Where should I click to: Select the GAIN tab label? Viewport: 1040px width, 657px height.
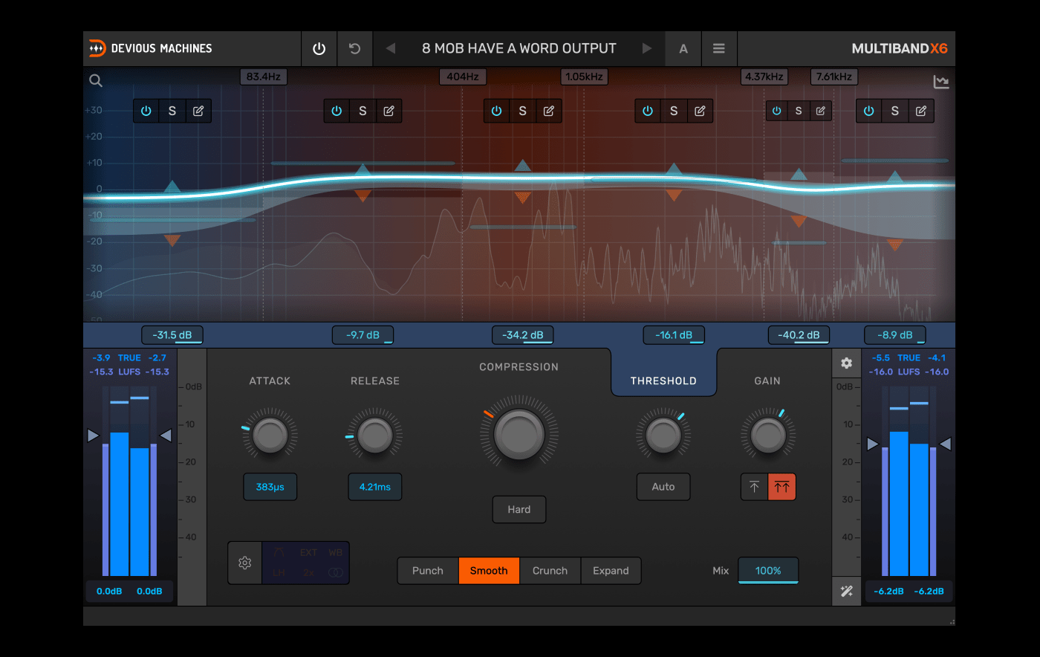point(767,381)
